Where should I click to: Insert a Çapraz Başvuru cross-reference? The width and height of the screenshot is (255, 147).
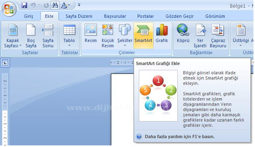218,36
